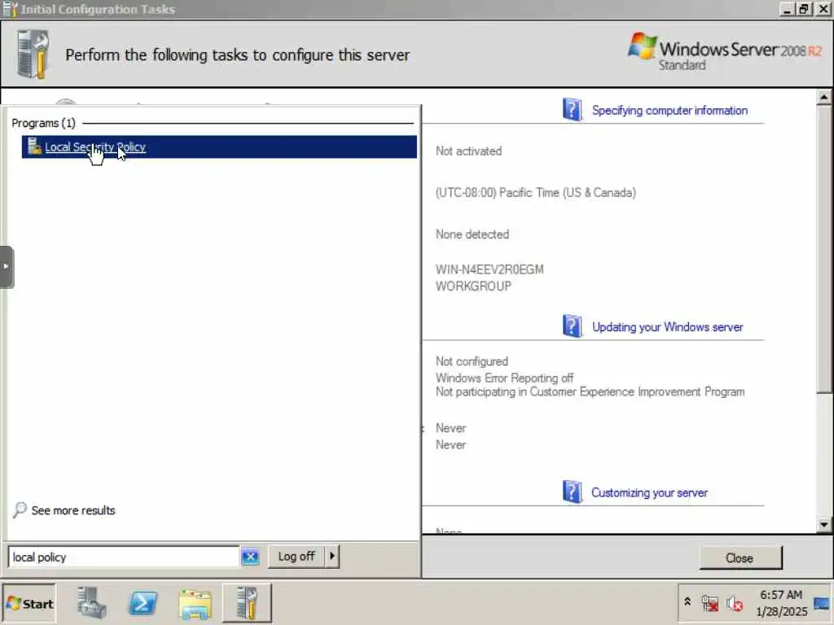Screen dimensions: 834x625
Task: Click See more results link
Action: 73,510
